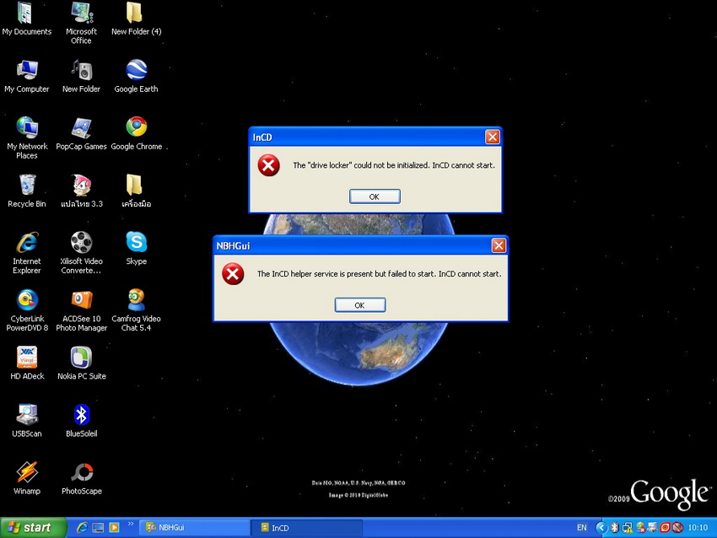Select the Microsoft Office desktop icon

point(81,23)
